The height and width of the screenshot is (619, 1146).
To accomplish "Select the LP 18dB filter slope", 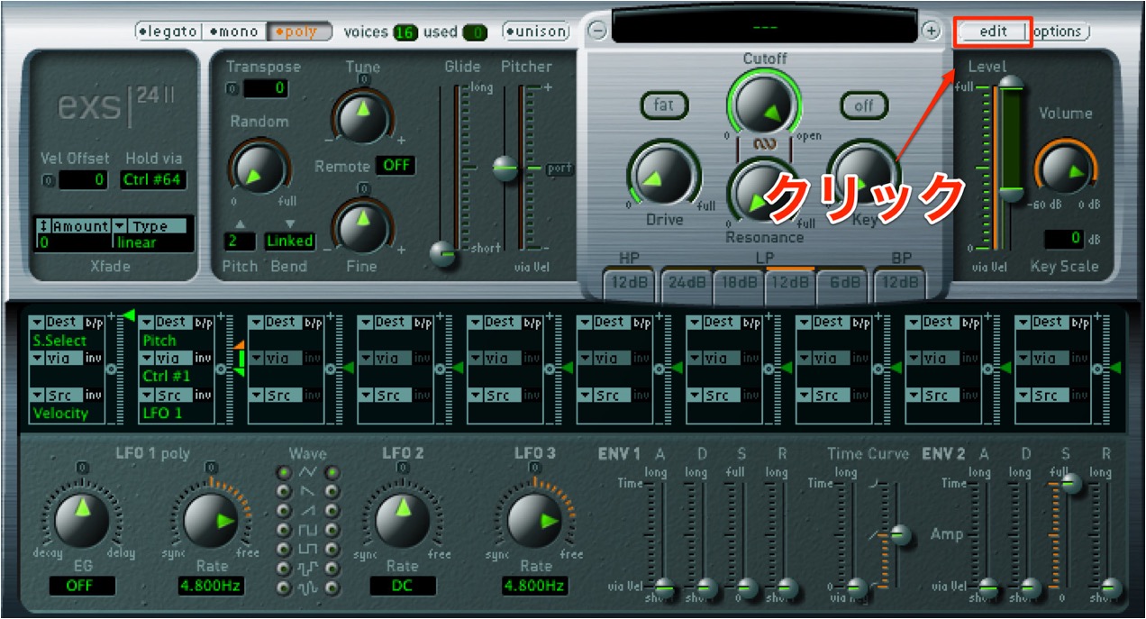I will tap(738, 282).
